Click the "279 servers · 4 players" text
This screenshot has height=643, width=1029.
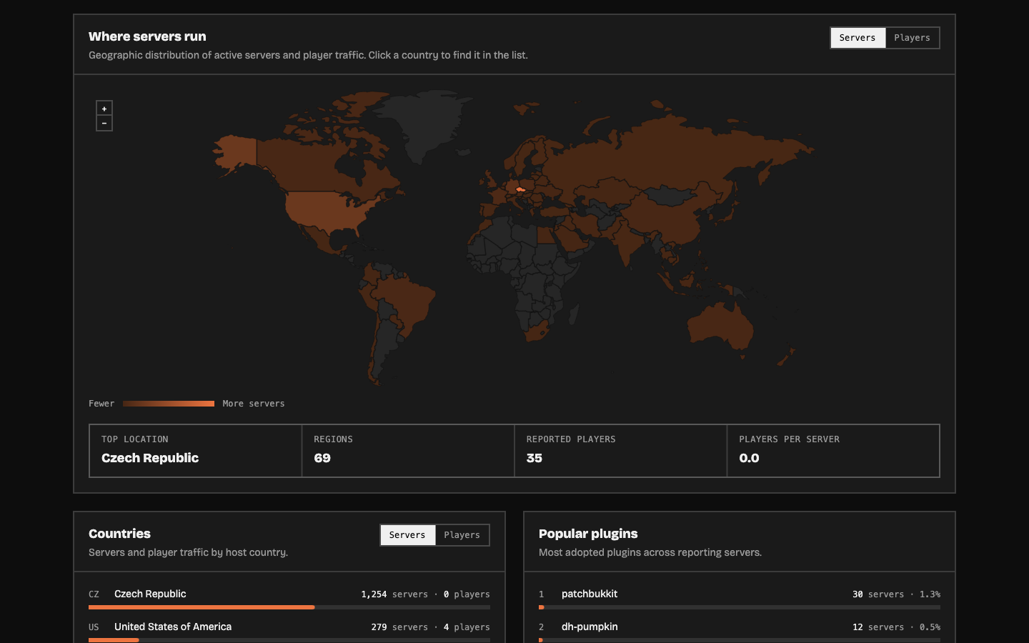click(430, 627)
